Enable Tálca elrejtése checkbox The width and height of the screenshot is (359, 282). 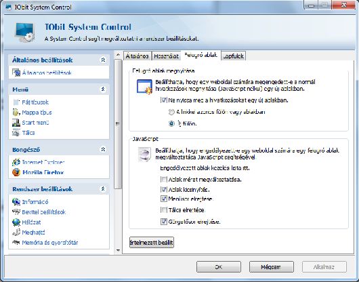164,210
